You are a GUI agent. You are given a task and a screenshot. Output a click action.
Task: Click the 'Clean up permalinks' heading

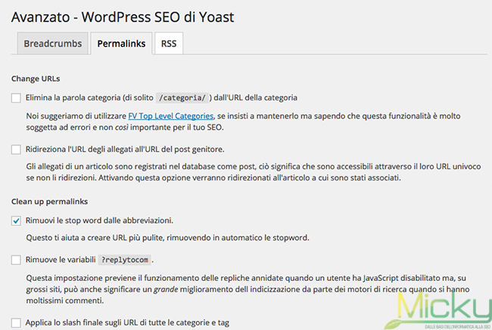(49, 202)
